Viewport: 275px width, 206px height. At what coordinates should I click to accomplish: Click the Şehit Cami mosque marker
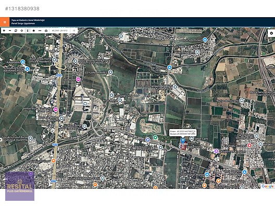point(192,139)
